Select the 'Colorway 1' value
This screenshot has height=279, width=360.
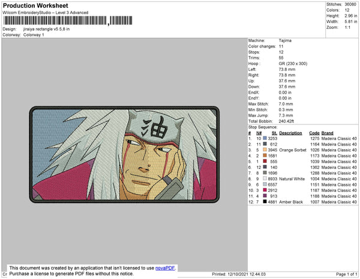[34, 35]
